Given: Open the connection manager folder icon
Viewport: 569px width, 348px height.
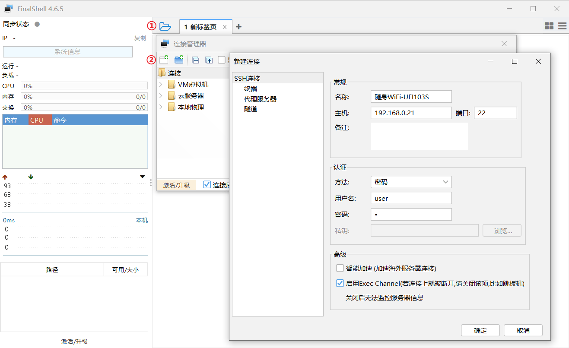Looking at the screenshot, I should [x=165, y=26].
